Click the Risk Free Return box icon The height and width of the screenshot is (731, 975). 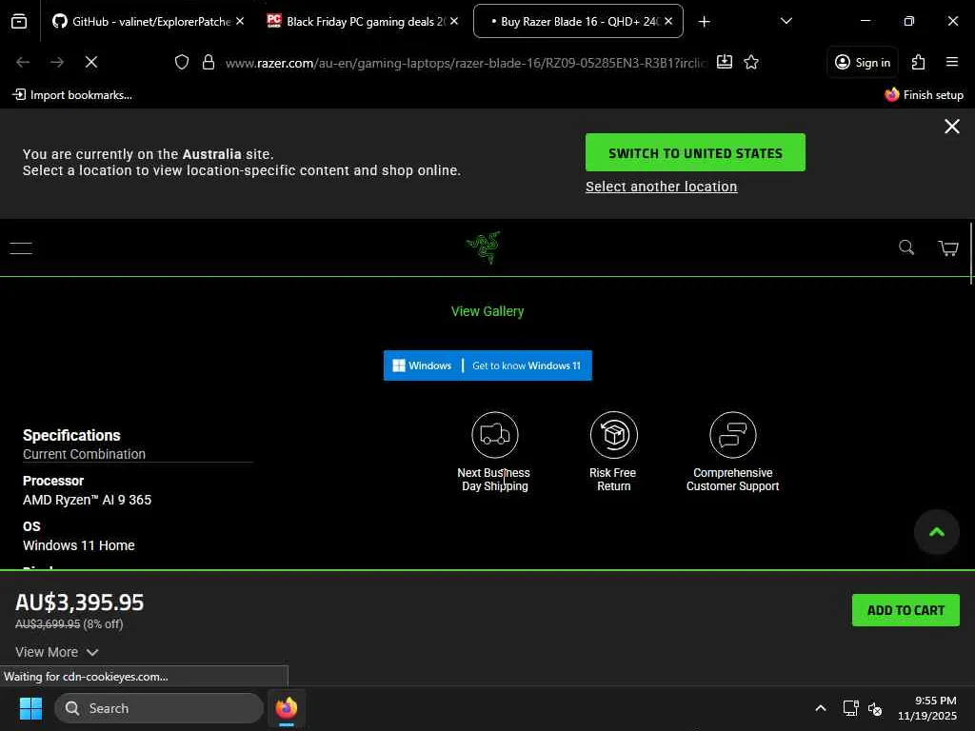click(x=614, y=434)
